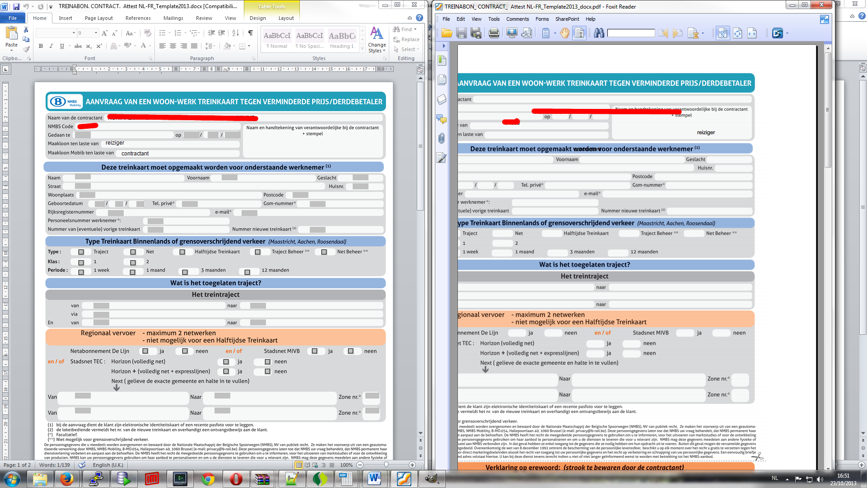Toggle Italic formatting in Word ribbon
Image resolution: width=867 pixels, height=488 pixels.
pos(51,46)
